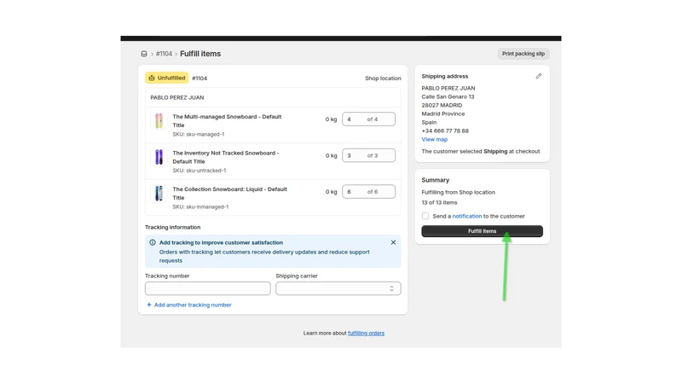Click the Multi-managed Snowboard thumbnail
682x384 pixels.
[x=159, y=120]
